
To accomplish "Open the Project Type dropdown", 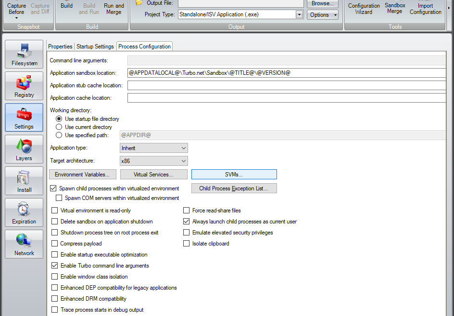I will click(x=300, y=14).
